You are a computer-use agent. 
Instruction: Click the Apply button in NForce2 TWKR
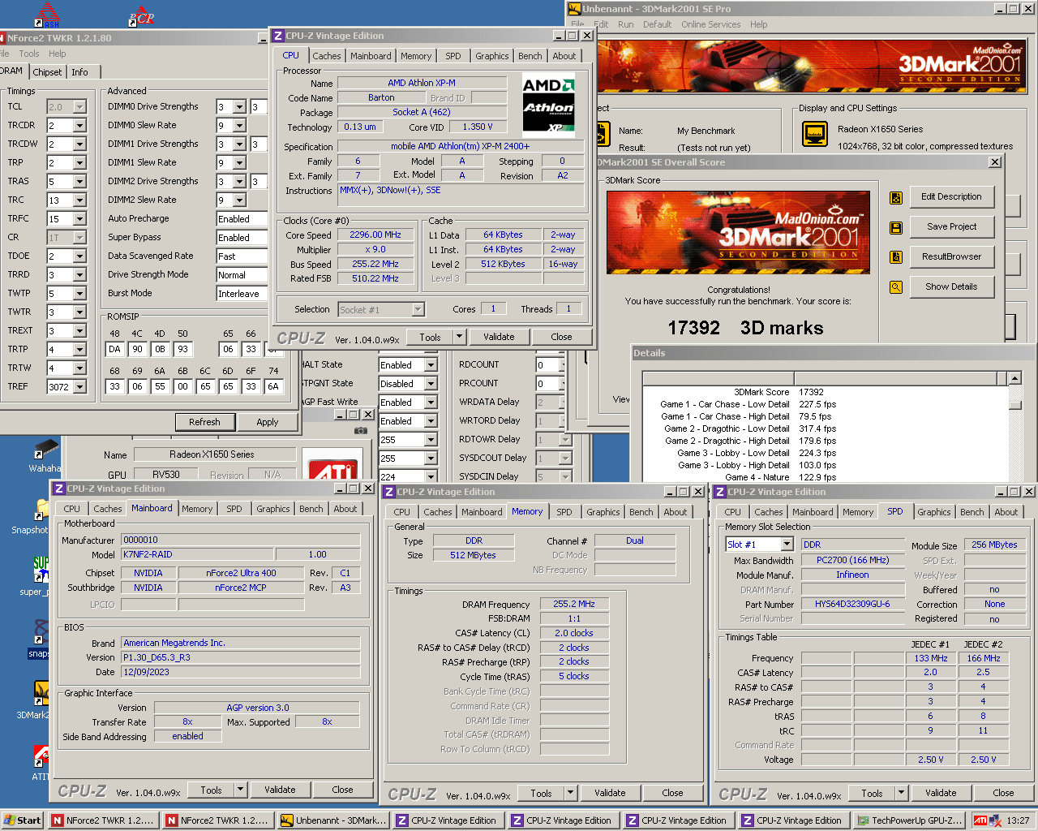[268, 422]
